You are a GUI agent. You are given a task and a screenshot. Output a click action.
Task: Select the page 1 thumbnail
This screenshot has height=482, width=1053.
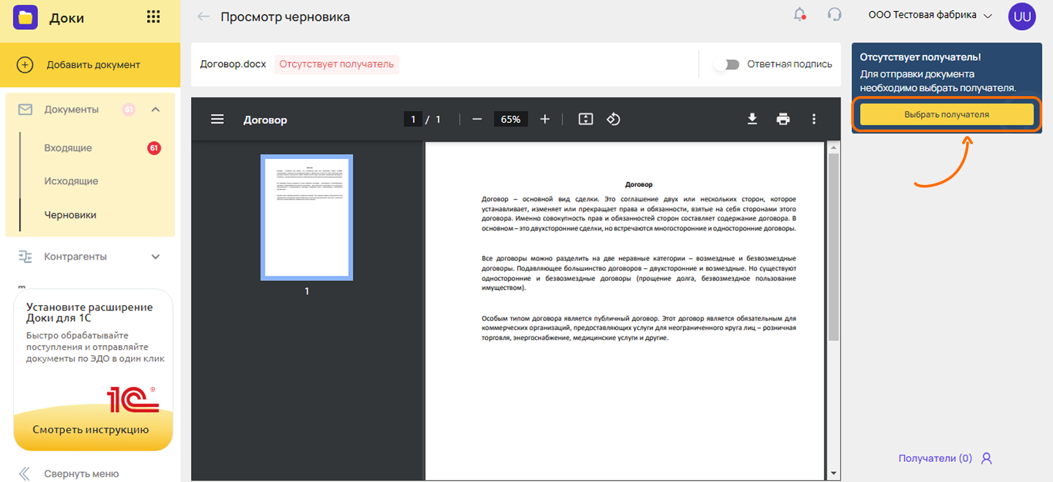(307, 218)
